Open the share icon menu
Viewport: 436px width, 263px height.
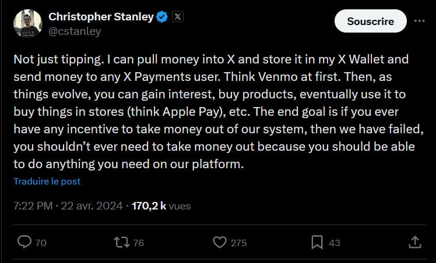pos(414,242)
